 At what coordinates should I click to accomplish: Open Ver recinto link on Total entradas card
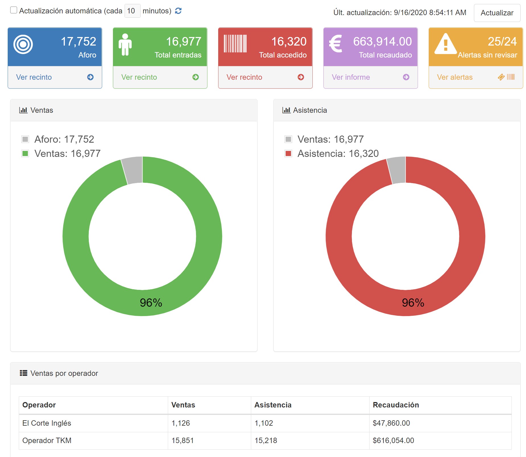coord(139,77)
